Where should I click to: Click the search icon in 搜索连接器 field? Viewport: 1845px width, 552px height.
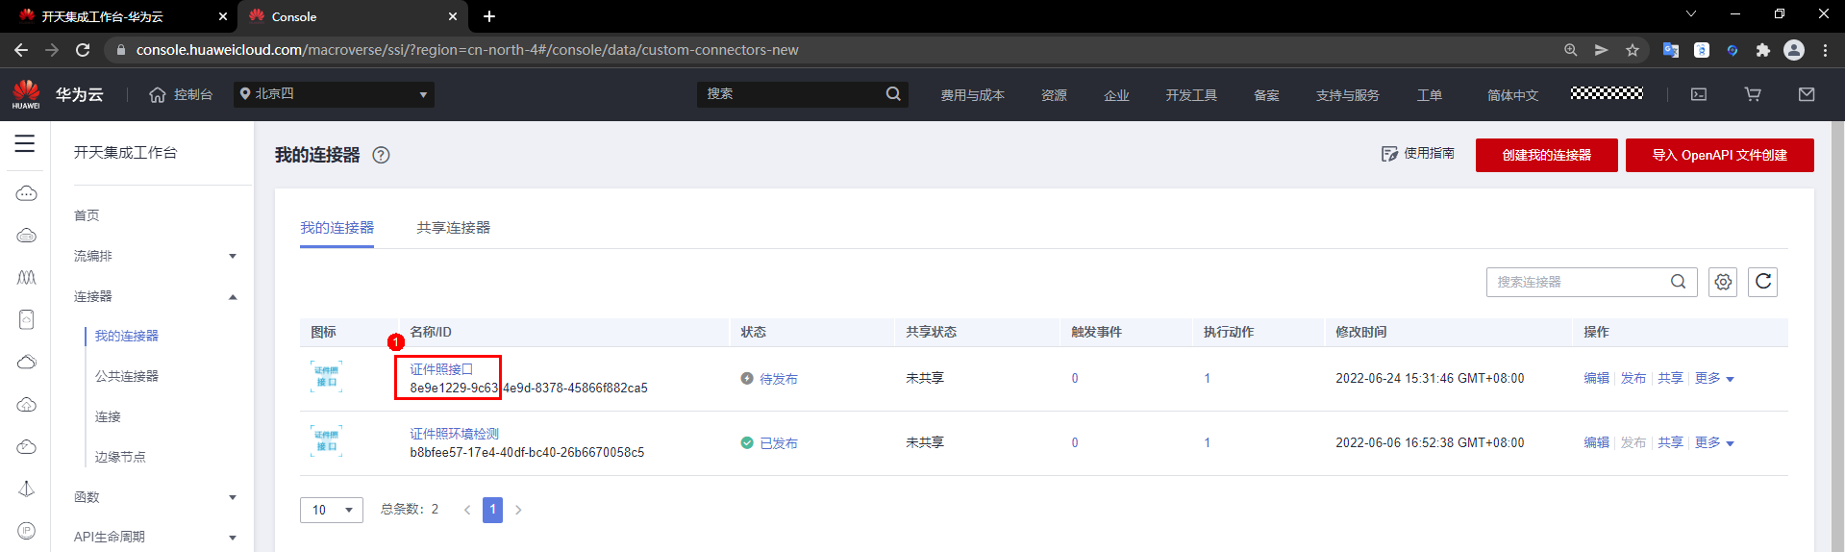(x=1678, y=282)
